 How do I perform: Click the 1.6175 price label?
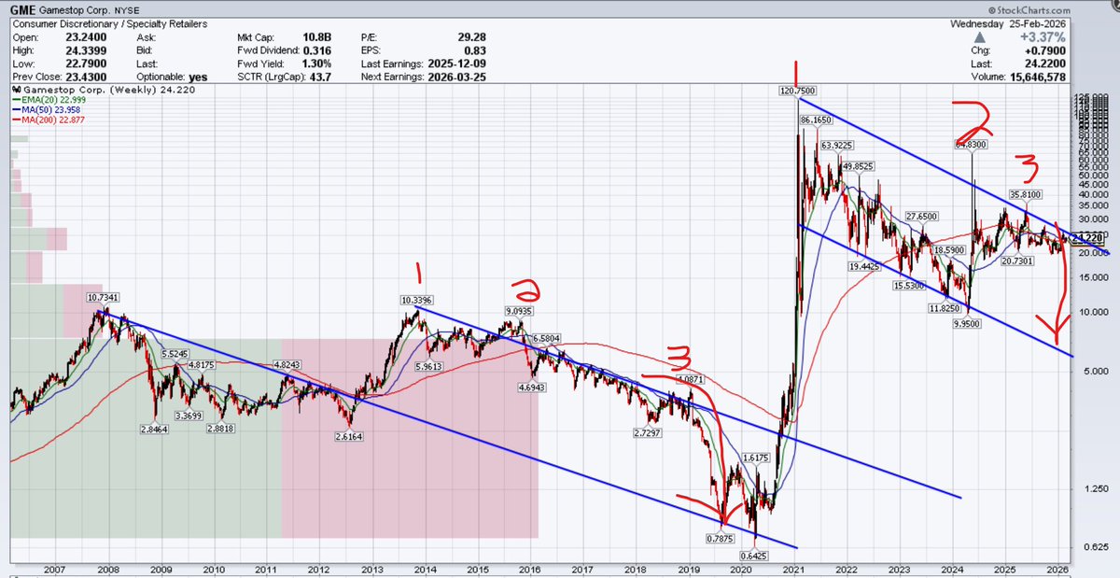[x=754, y=458]
